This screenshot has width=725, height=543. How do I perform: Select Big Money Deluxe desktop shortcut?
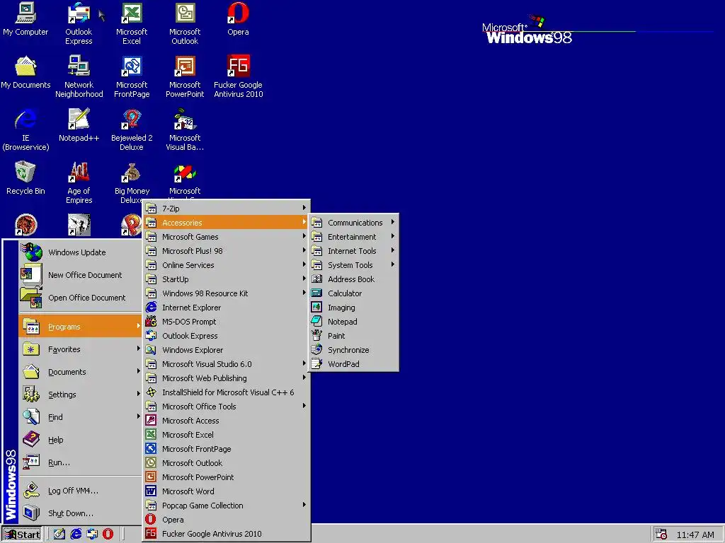click(x=132, y=183)
